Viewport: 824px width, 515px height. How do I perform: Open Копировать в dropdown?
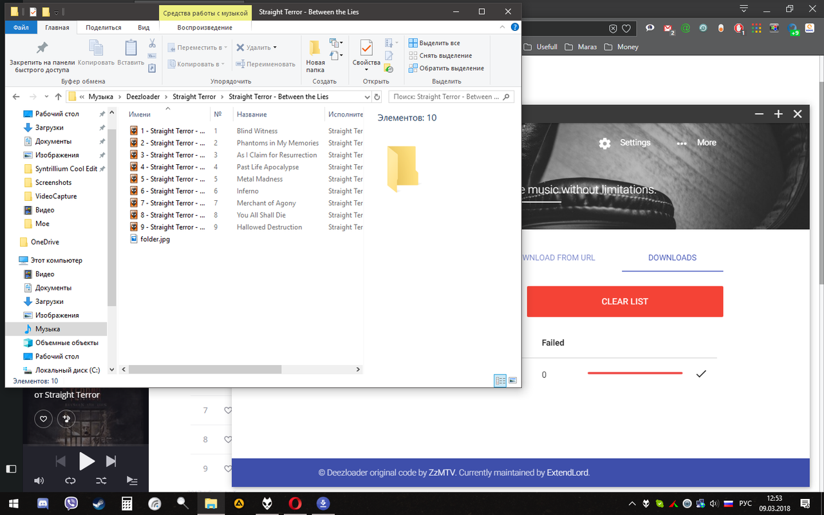196,64
